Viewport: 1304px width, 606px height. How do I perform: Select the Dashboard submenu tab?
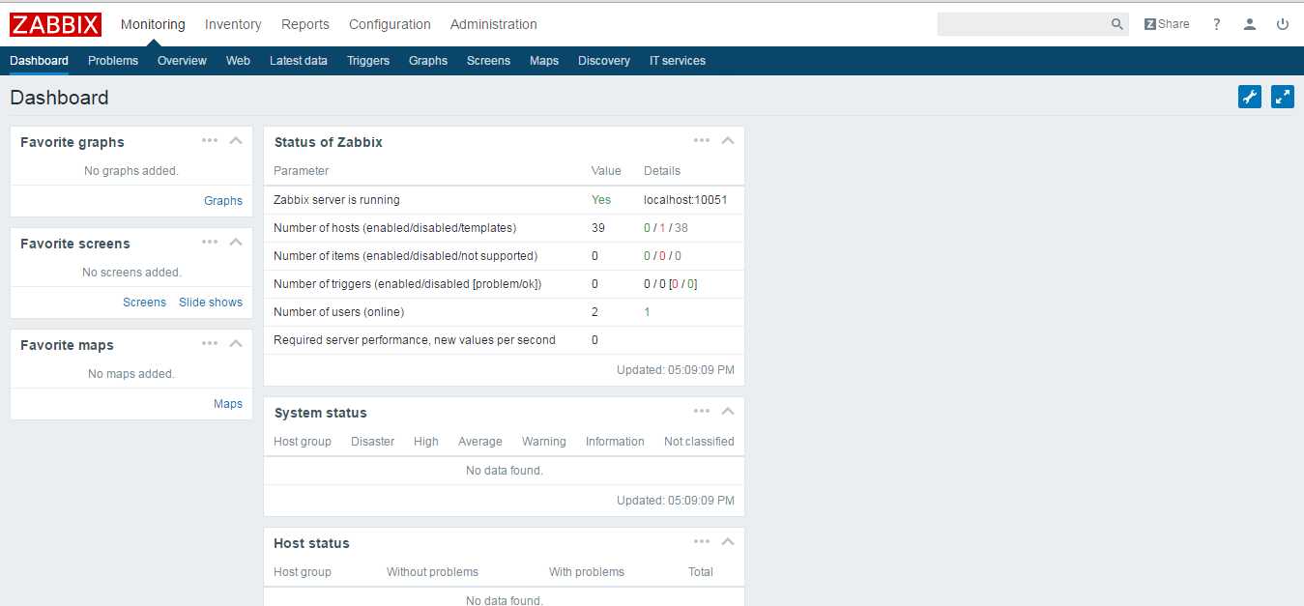(x=39, y=60)
